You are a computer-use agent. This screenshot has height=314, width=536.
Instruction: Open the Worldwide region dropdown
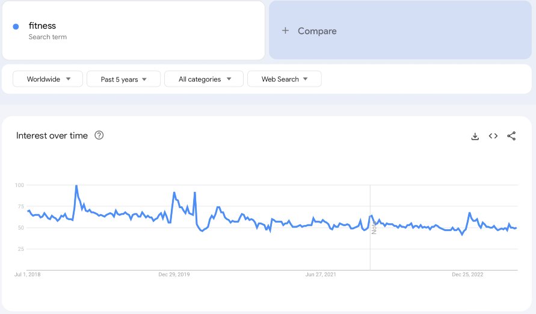tap(48, 79)
